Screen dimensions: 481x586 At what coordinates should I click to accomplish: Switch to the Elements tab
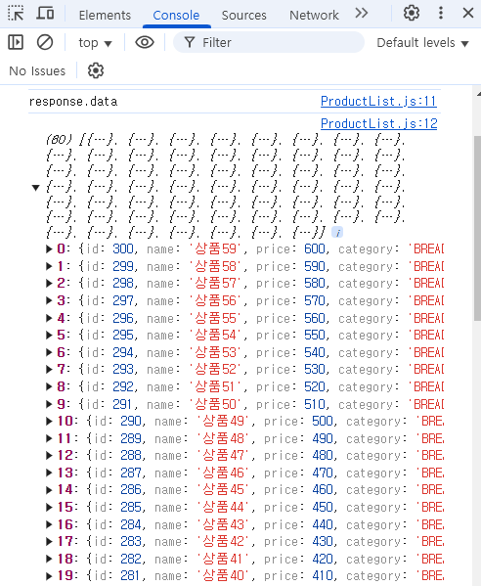[x=105, y=15]
